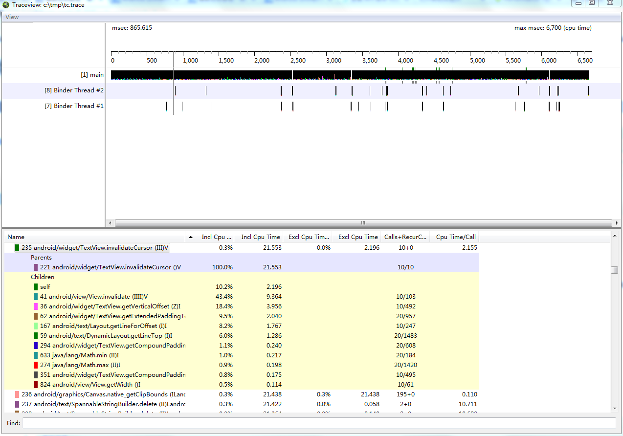Click the sort arrow in Name column

(x=190, y=237)
